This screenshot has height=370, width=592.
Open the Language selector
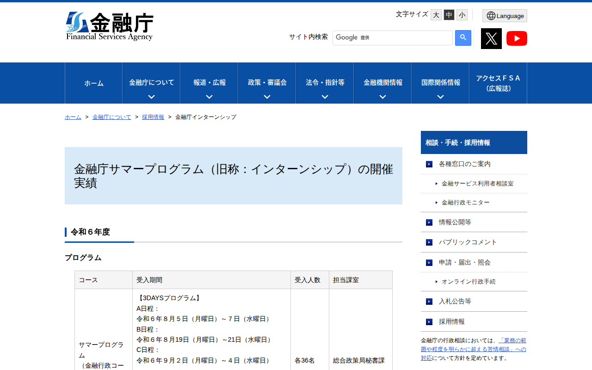click(x=505, y=16)
